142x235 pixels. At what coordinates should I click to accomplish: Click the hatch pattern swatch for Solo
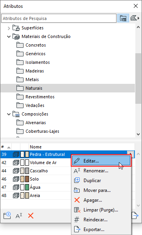pyautogui.click(x=22, y=179)
